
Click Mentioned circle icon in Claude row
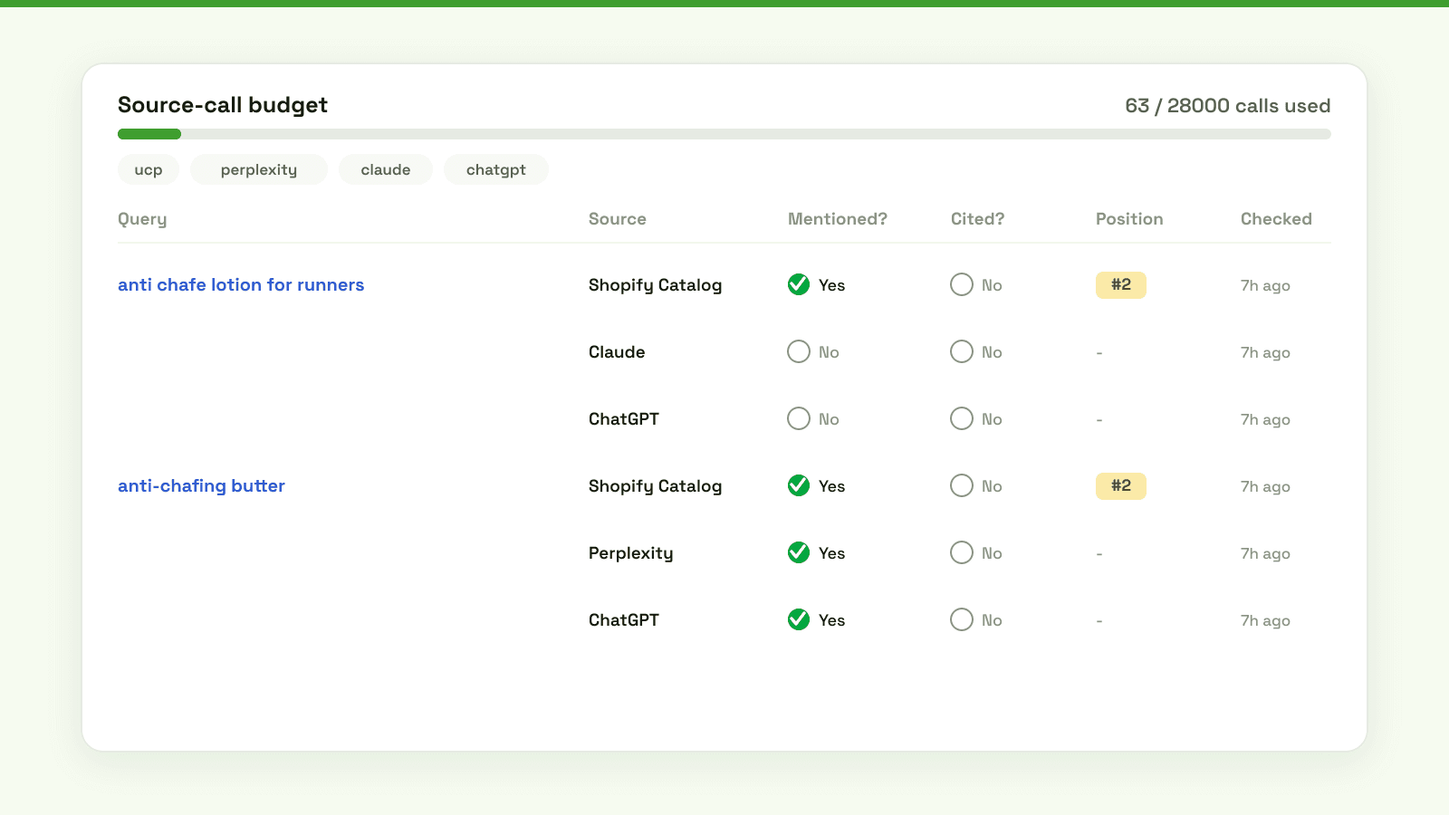click(799, 351)
